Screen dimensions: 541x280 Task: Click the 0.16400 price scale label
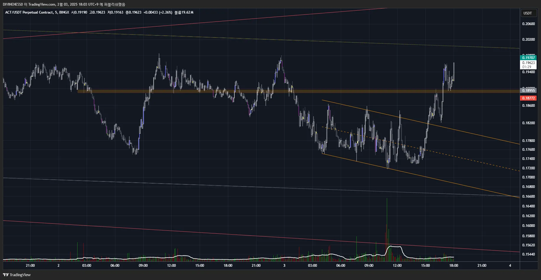528,206
